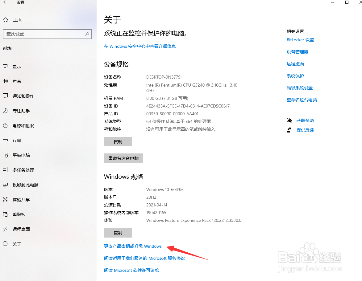Click the search magnifier icon in 查找设置 box
Image resolution: width=362 pixels, height=281 pixels.
tap(87, 34)
